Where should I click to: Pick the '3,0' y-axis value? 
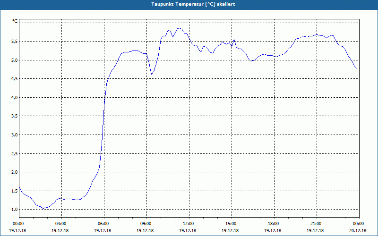coord(15,135)
